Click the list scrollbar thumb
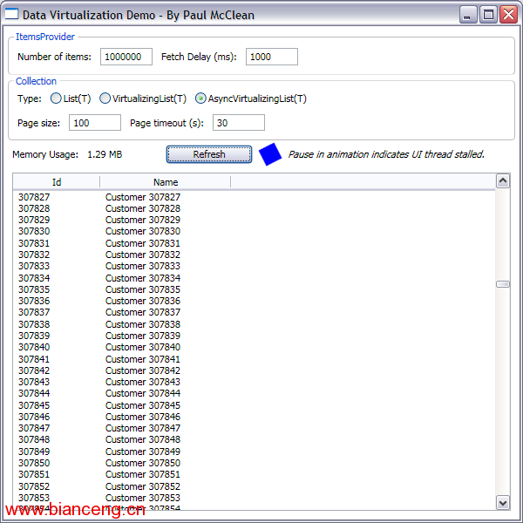 503,284
